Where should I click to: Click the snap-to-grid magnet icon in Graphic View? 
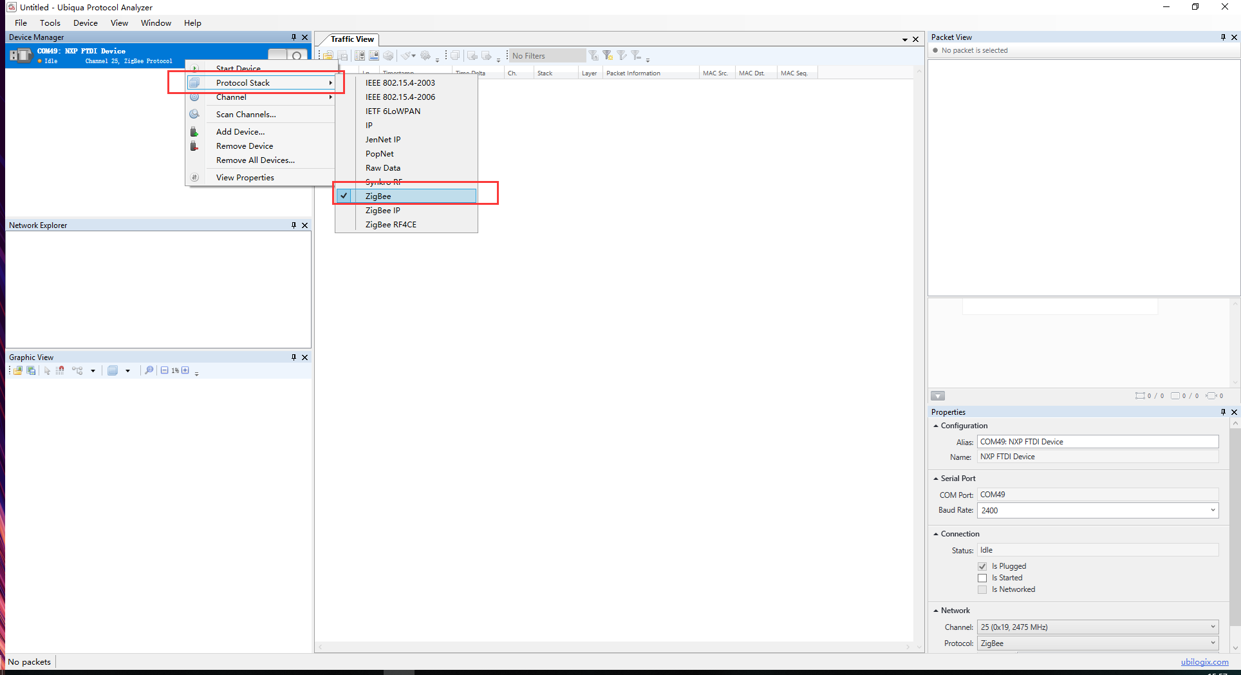(60, 370)
